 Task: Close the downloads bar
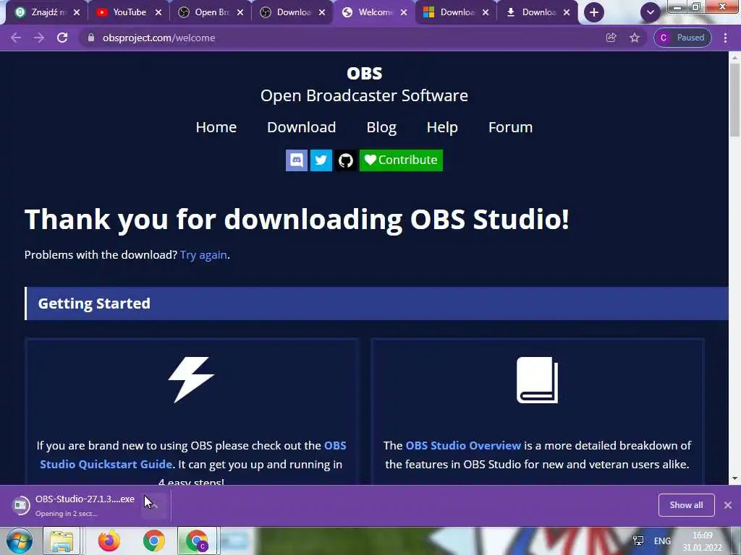pos(728,505)
